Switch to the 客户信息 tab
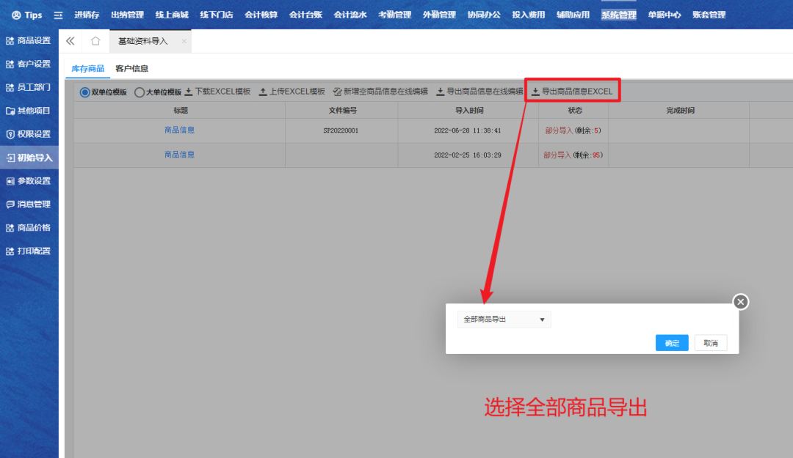Screen dimensions: 793x458 tap(132, 68)
